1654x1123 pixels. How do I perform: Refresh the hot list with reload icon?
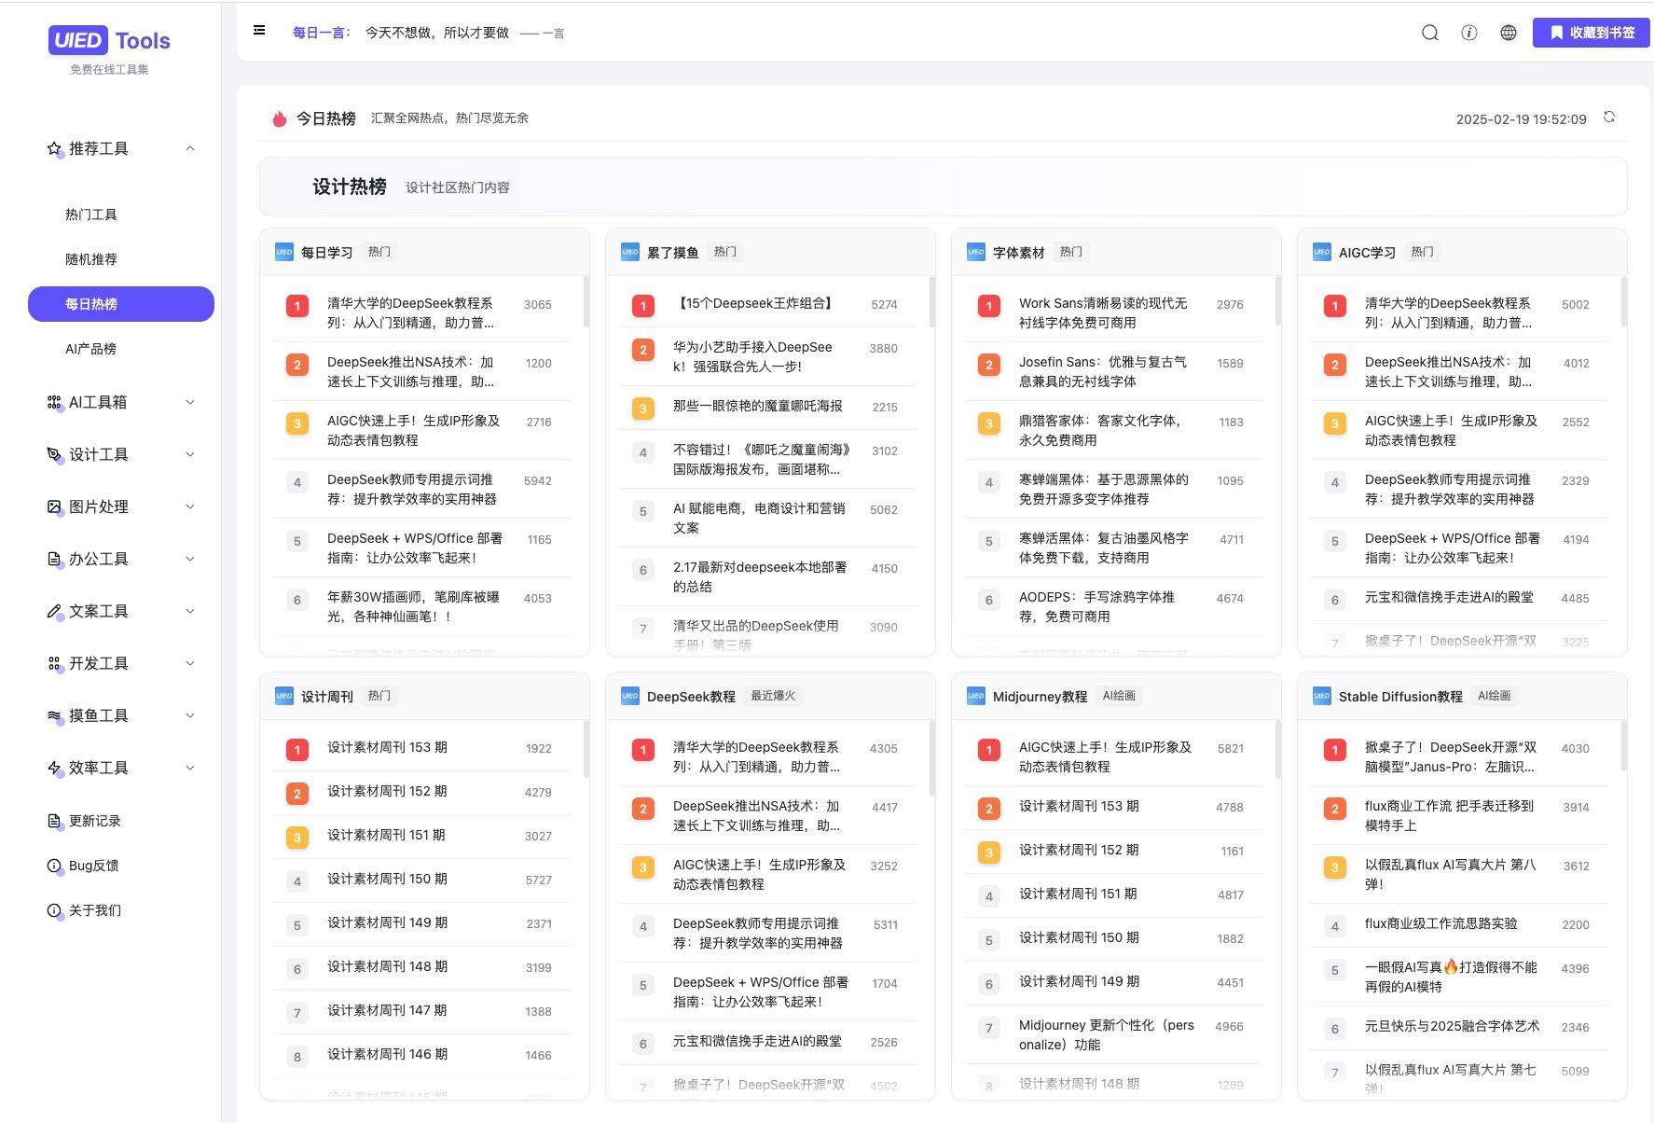click(x=1608, y=117)
